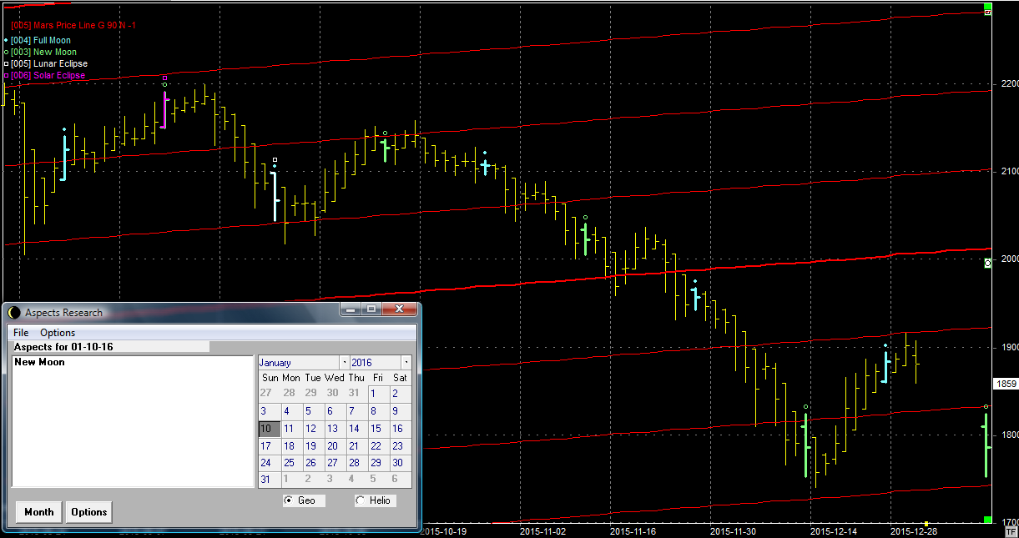
Task: Click the TF icon at chart corner
Action: (x=1011, y=530)
